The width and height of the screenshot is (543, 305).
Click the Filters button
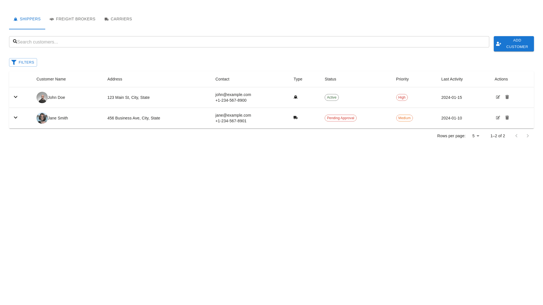[23, 62]
